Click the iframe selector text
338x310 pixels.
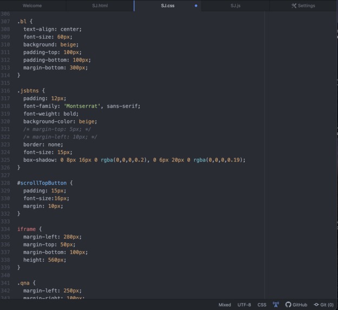[27, 229]
